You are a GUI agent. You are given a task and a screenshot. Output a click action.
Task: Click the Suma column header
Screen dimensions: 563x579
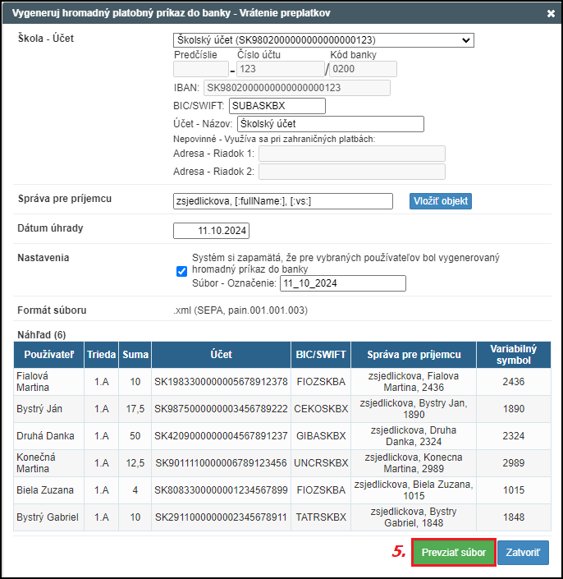(x=135, y=355)
